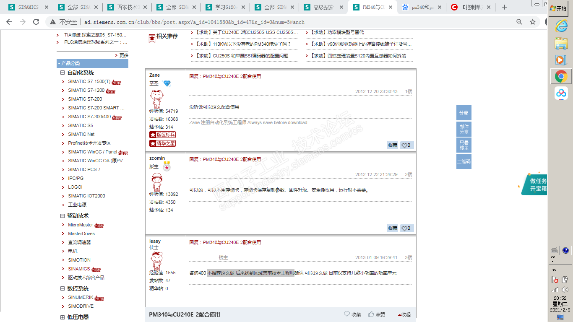Open the Action Center flag icon
Image resolution: width=573 pixels, height=322 pixels.
coord(555,280)
